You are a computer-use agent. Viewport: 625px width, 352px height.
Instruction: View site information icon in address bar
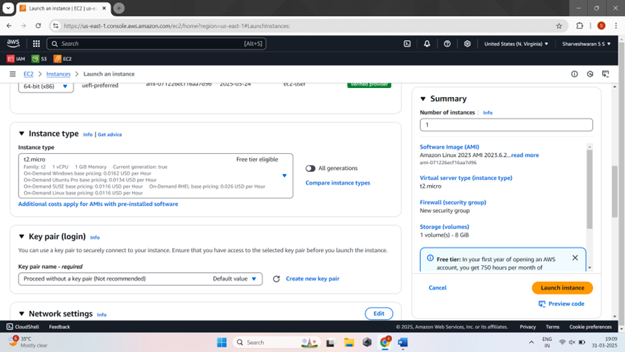tap(56, 26)
